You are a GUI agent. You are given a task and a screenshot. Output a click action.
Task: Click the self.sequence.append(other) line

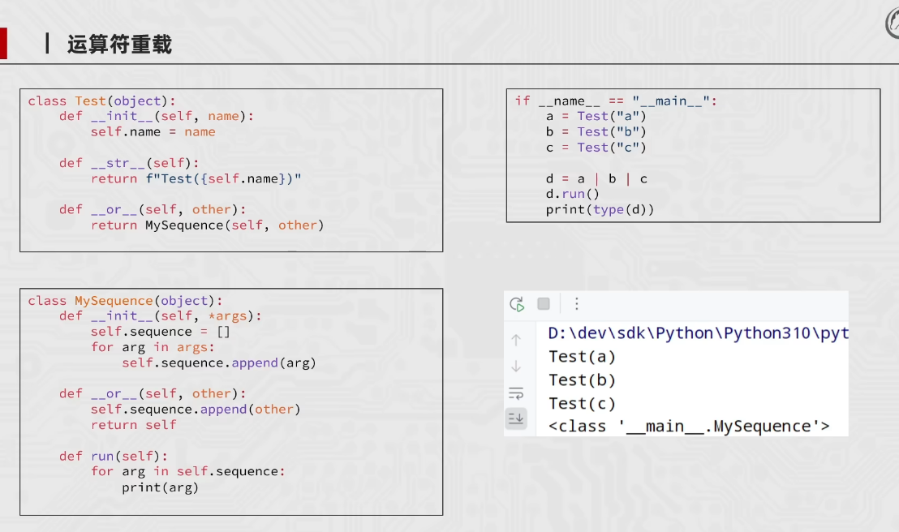[196, 410]
